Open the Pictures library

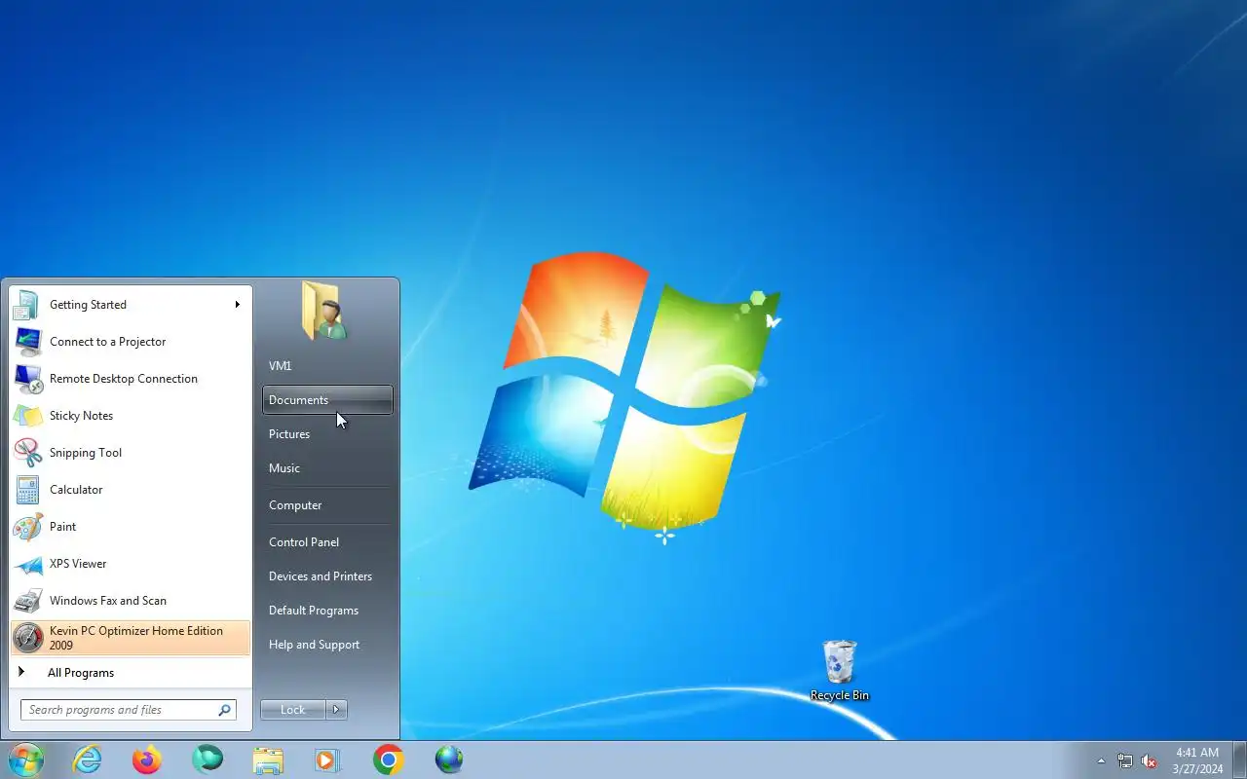(x=327, y=434)
